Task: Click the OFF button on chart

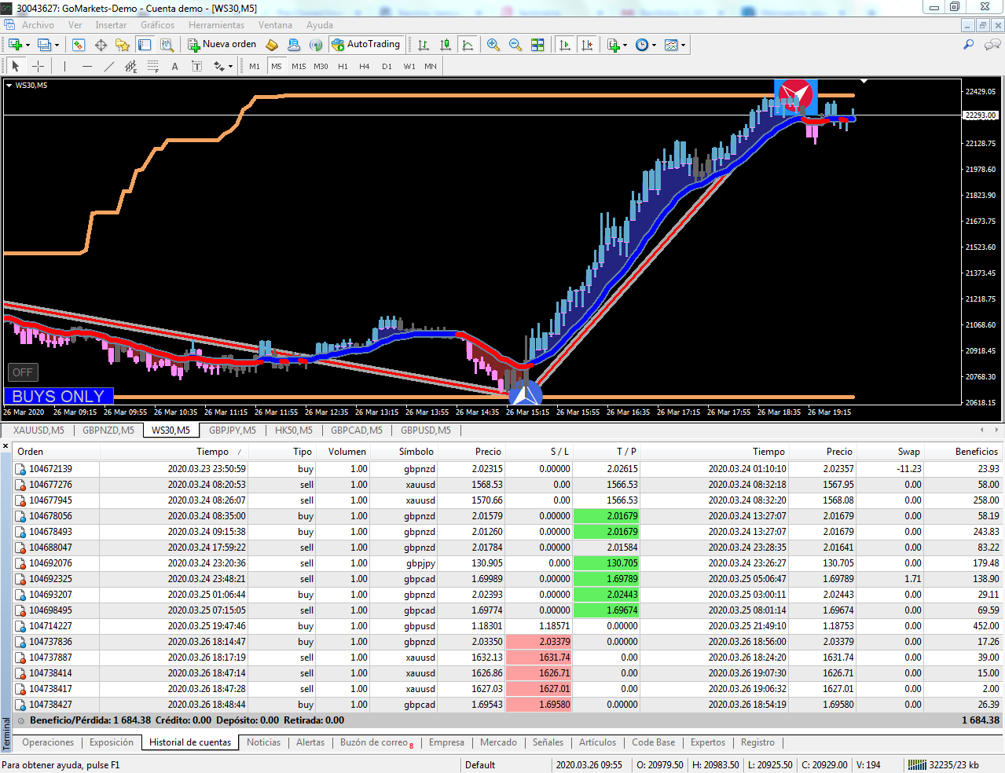Action: tap(23, 372)
